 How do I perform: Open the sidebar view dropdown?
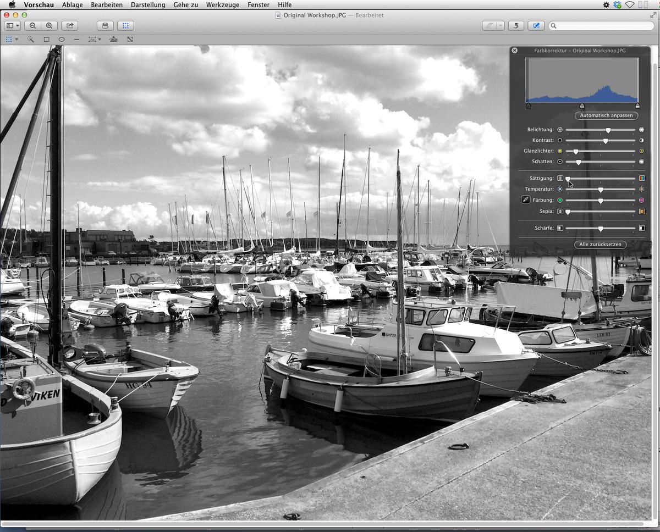click(12, 25)
